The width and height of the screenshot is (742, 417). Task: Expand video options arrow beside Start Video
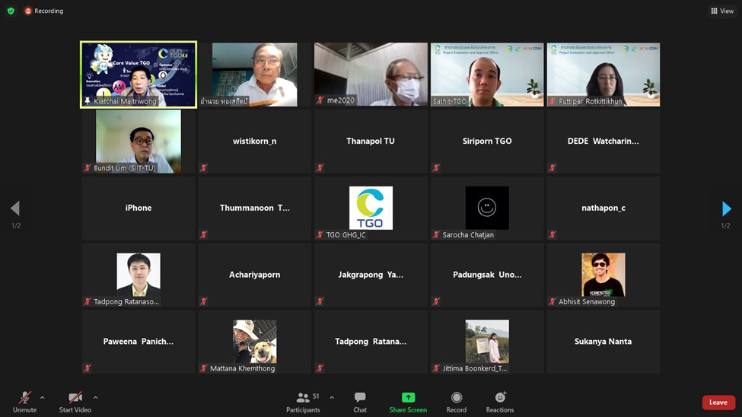click(95, 397)
